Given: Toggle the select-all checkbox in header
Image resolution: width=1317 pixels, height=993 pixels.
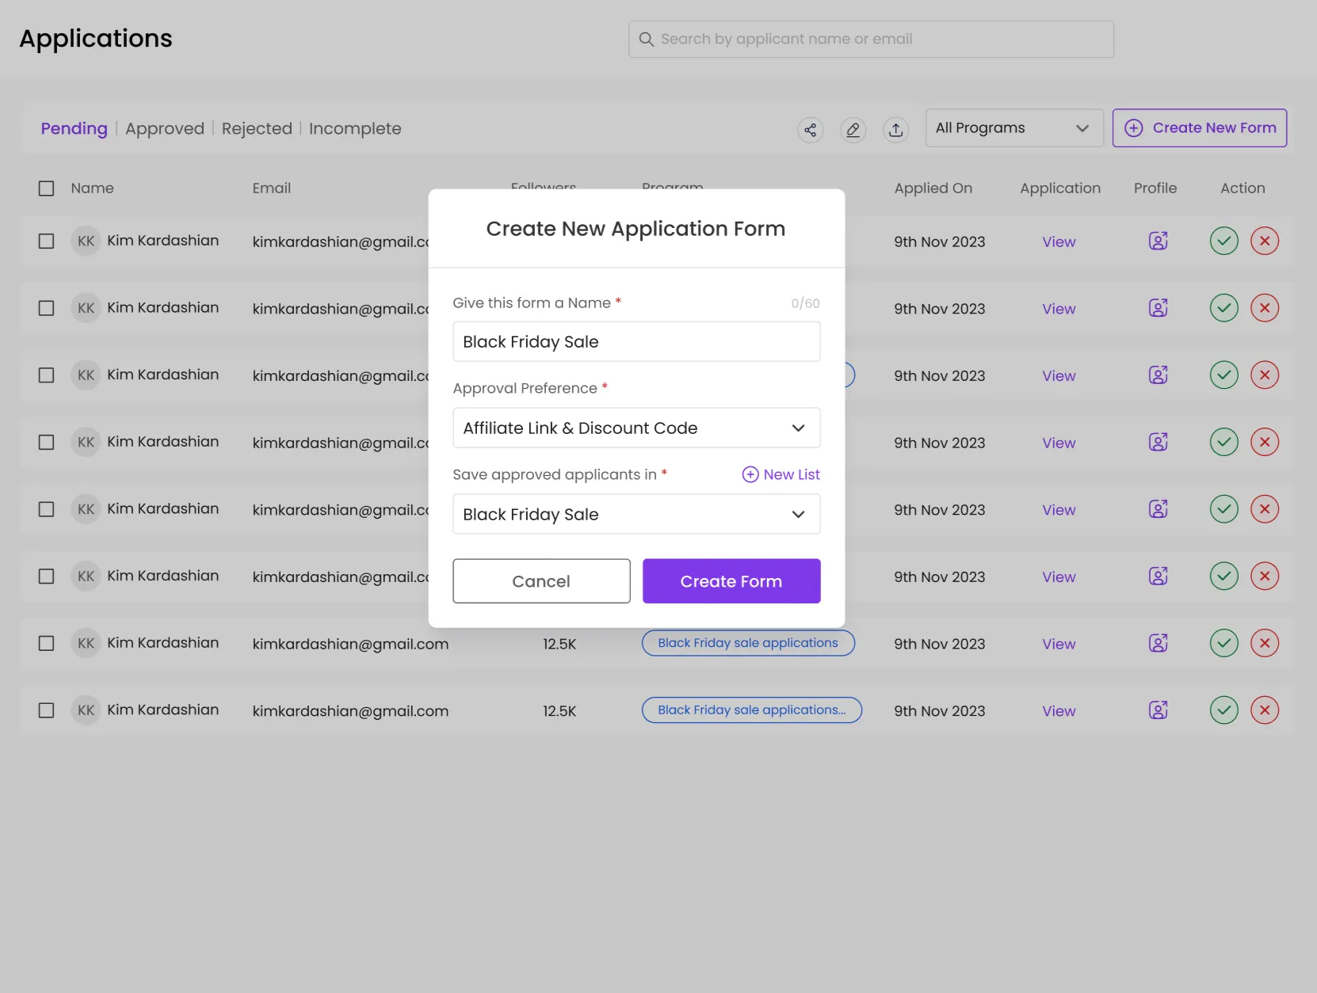Looking at the screenshot, I should click(x=47, y=188).
